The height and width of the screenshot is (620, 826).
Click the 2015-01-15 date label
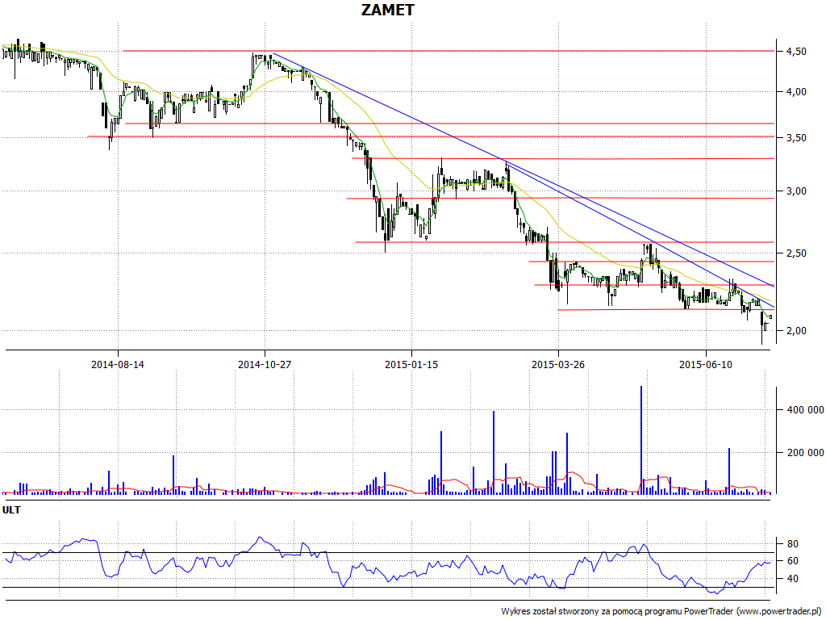click(411, 364)
